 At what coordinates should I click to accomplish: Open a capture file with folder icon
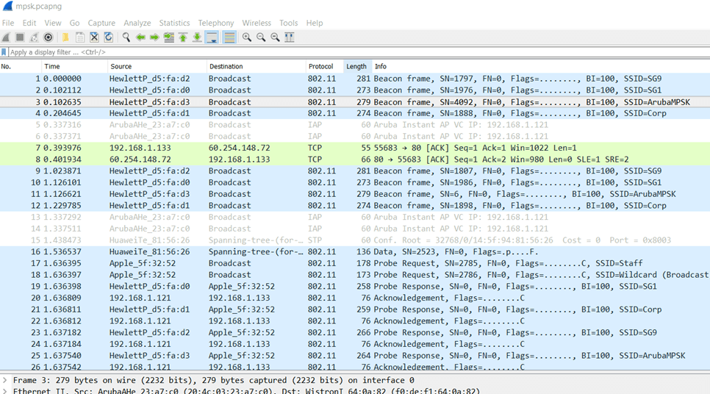65,37
